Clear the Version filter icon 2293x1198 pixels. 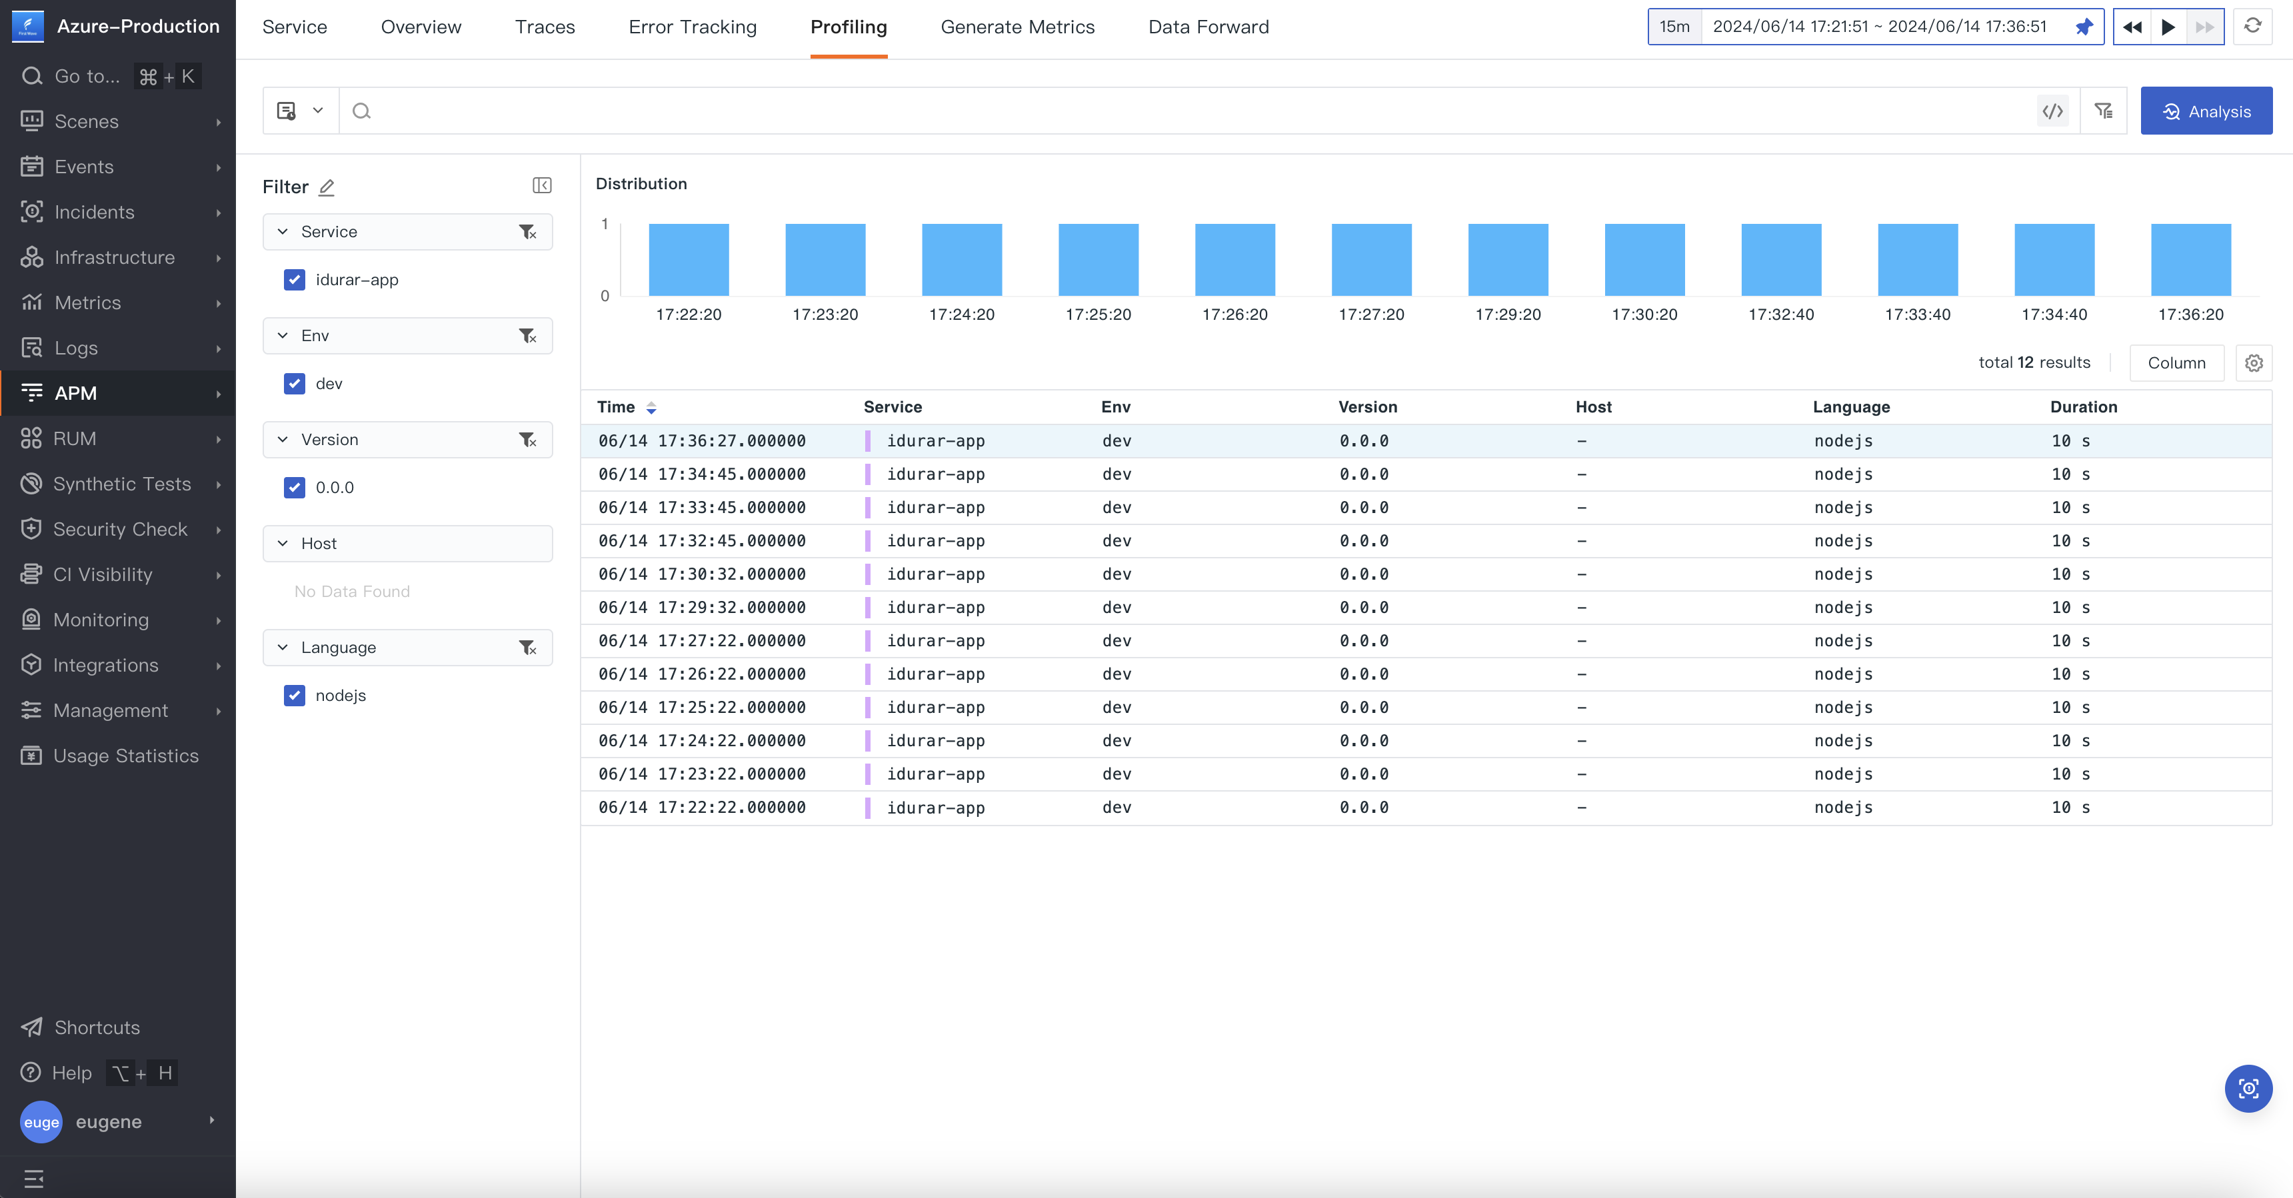pos(528,440)
